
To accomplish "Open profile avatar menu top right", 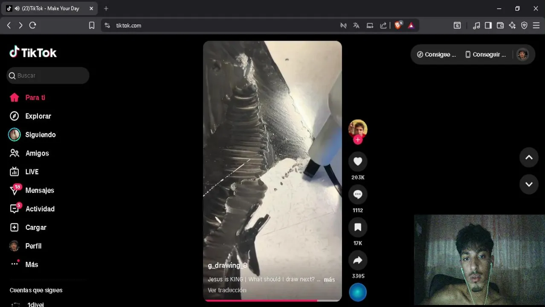I will (522, 55).
